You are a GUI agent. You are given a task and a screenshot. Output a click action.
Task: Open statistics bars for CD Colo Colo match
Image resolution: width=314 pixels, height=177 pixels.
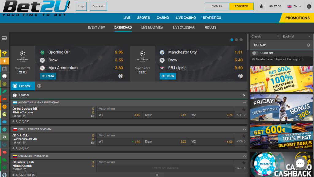[93, 143]
